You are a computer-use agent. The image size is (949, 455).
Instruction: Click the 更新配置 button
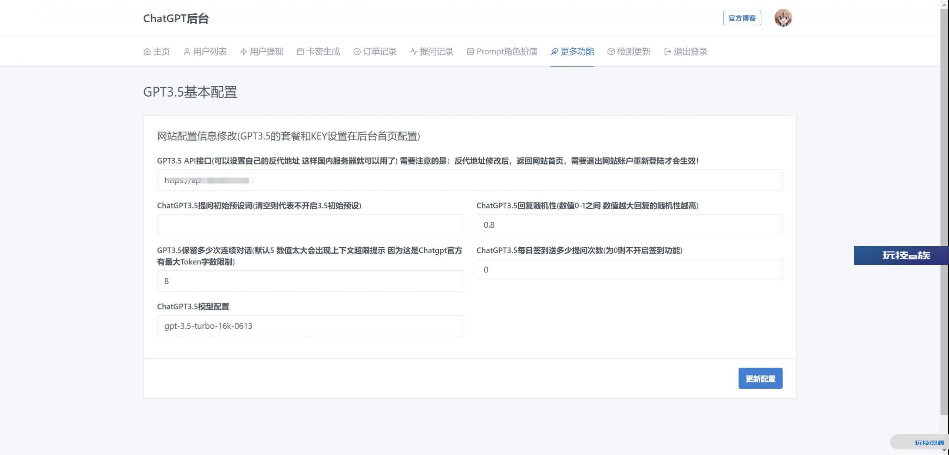760,378
